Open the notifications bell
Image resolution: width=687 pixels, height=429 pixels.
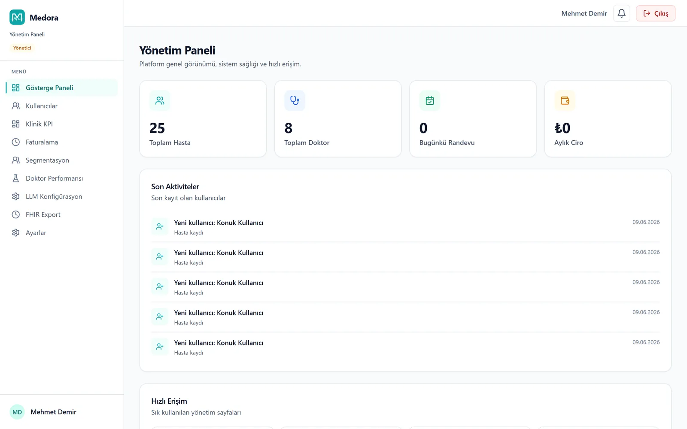click(x=621, y=13)
